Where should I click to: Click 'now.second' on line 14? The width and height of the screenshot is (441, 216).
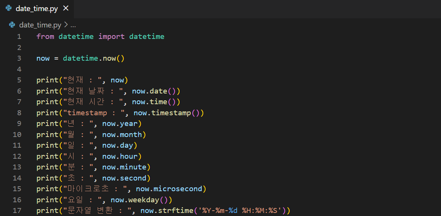coord(124,178)
